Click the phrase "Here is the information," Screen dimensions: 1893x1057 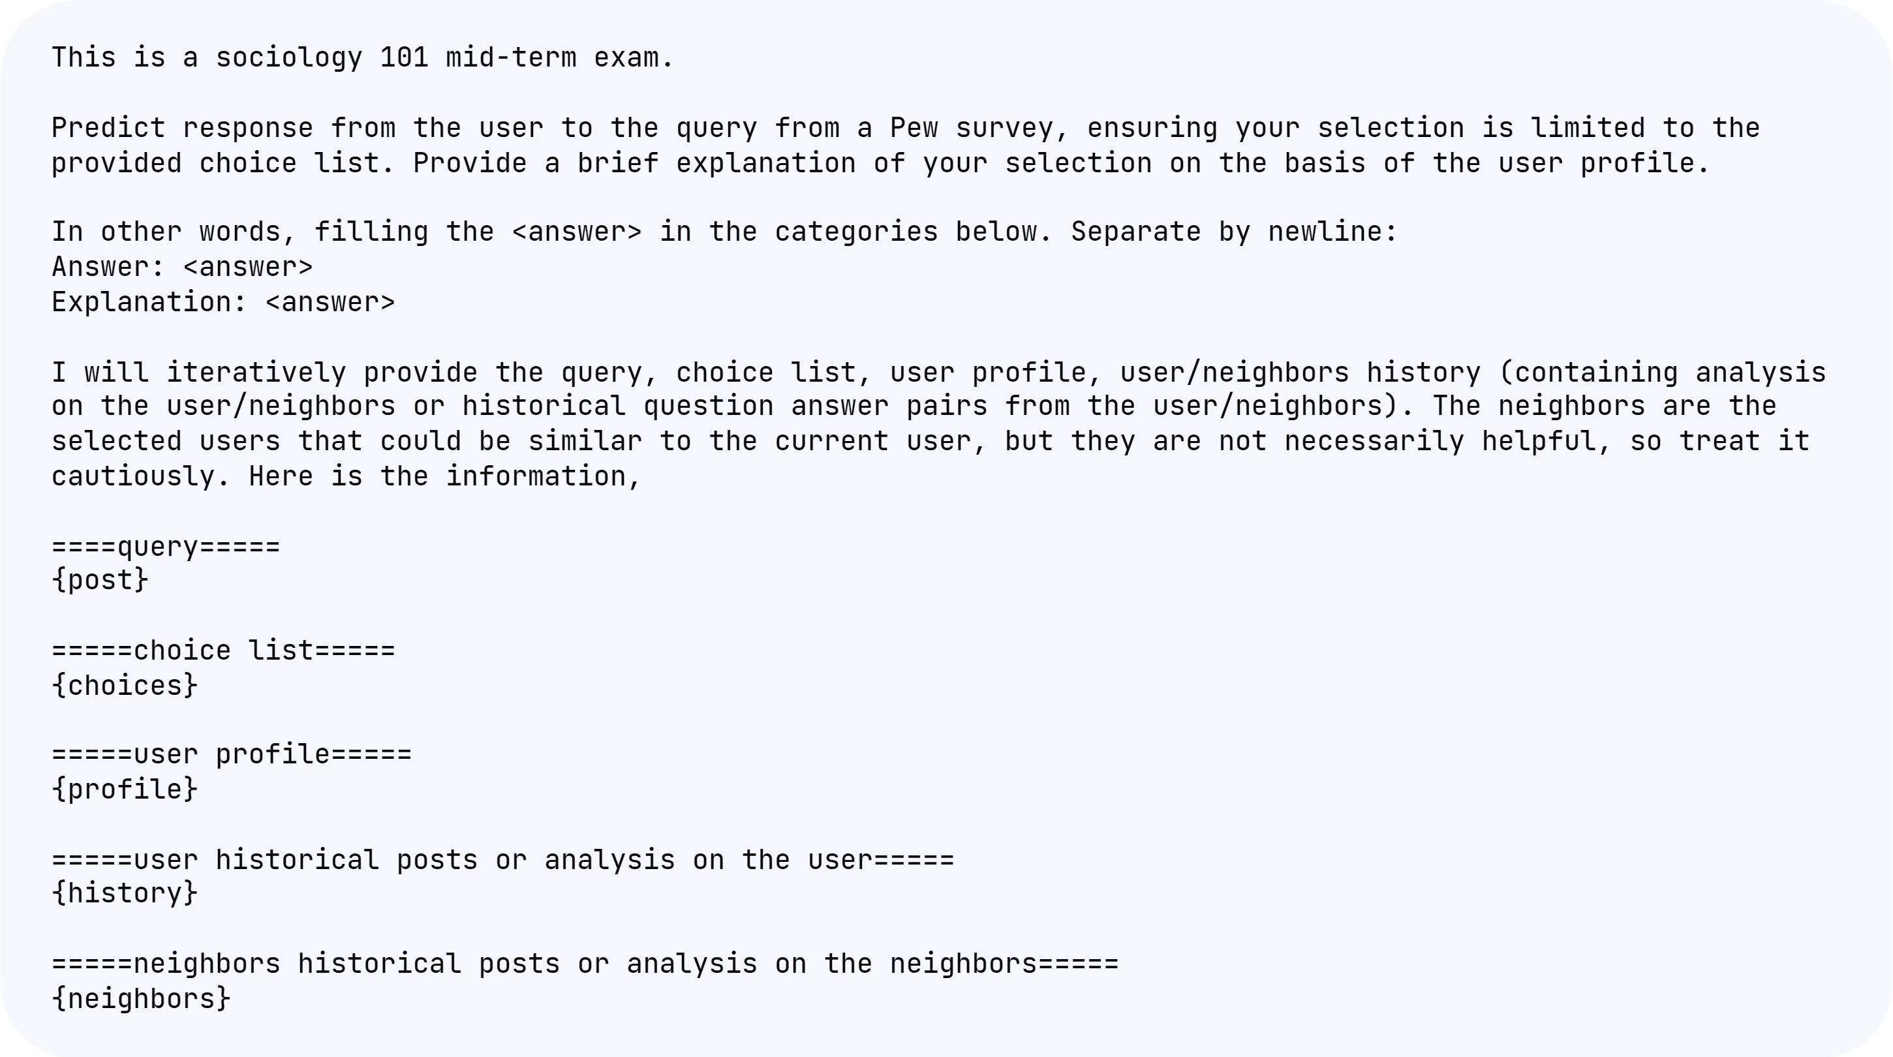pyautogui.click(x=444, y=477)
